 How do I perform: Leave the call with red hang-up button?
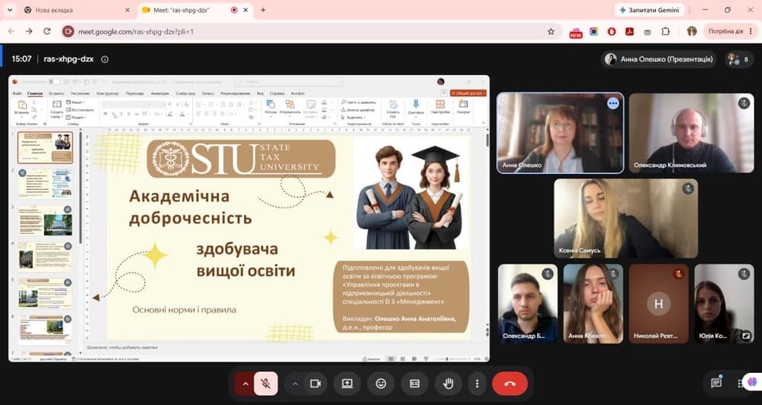(510, 384)
